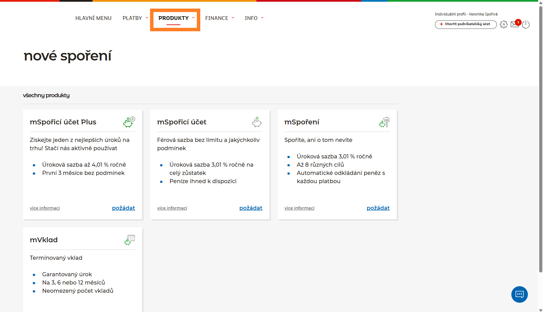The width and height of the screenshot is (543, 312).
Task: Click the page vertical scrollbar
Action: pos(541,139)
